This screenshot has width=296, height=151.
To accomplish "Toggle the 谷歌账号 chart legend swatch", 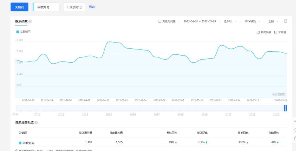I will (x=18, y=32).
